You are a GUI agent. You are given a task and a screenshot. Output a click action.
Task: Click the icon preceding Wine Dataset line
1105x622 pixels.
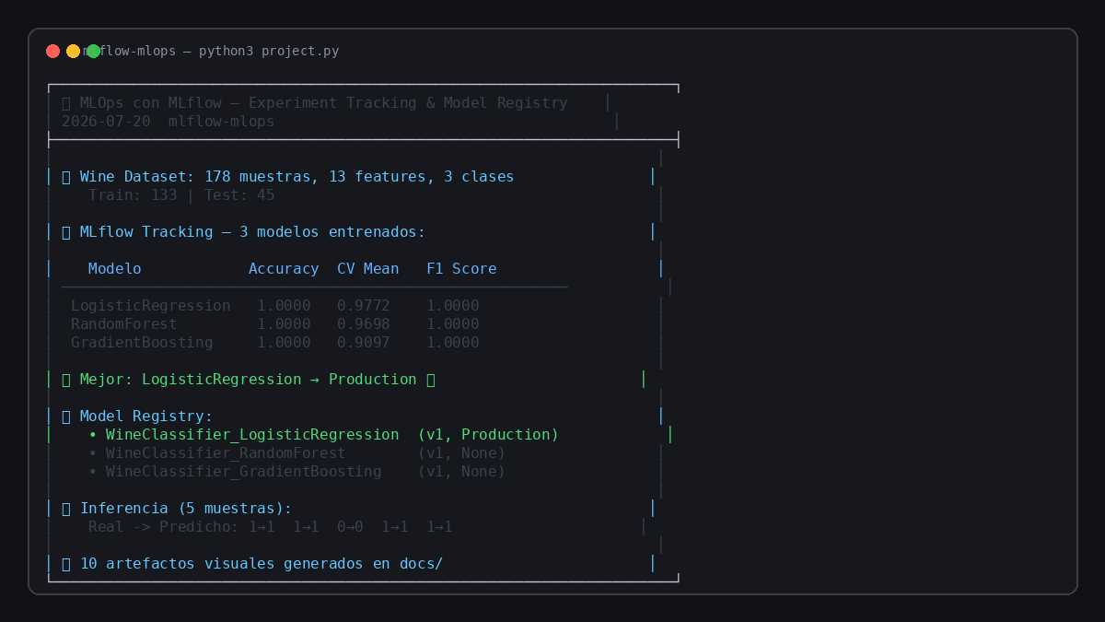point(66,177)
